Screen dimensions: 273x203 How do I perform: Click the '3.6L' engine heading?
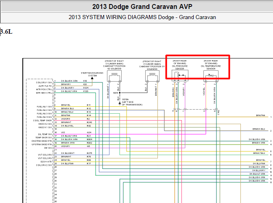tap(6, 32)
